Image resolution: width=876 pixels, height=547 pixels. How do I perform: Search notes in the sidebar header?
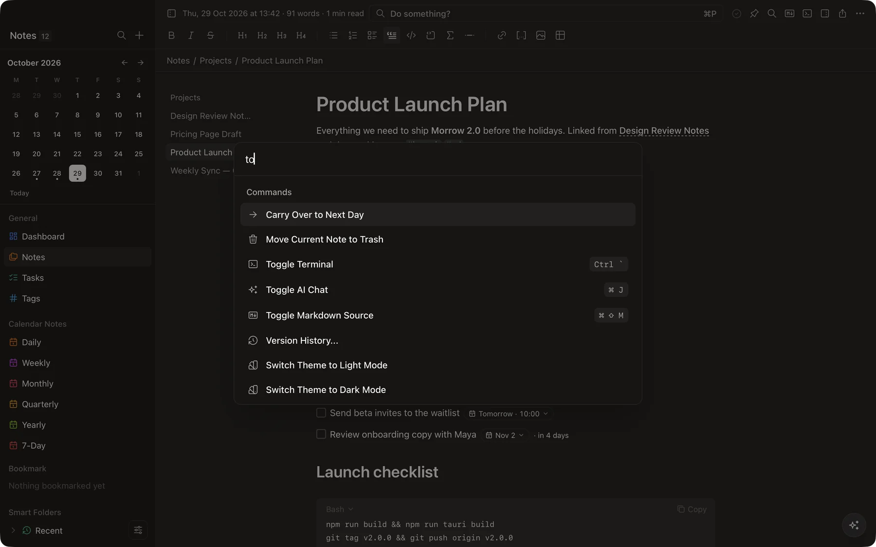(122, 35)
